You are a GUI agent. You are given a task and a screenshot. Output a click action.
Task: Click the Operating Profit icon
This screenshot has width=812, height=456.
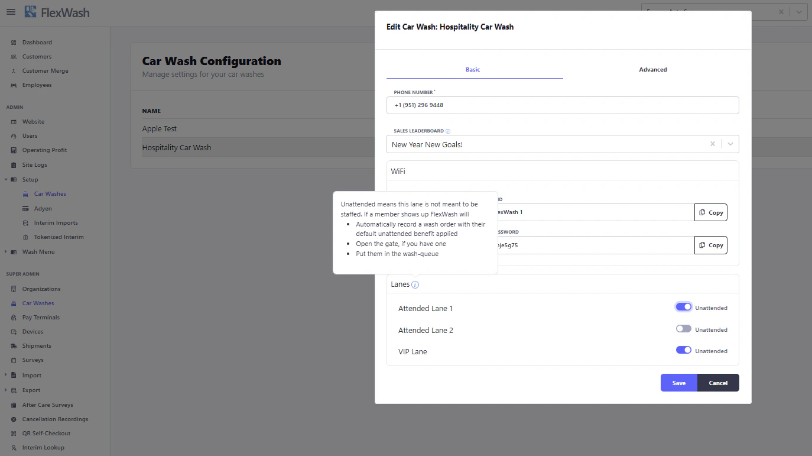(x=14, y=150)
